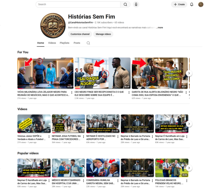Click Customize channel button
Screen dimensions: 207x194
tap(80, 34)
